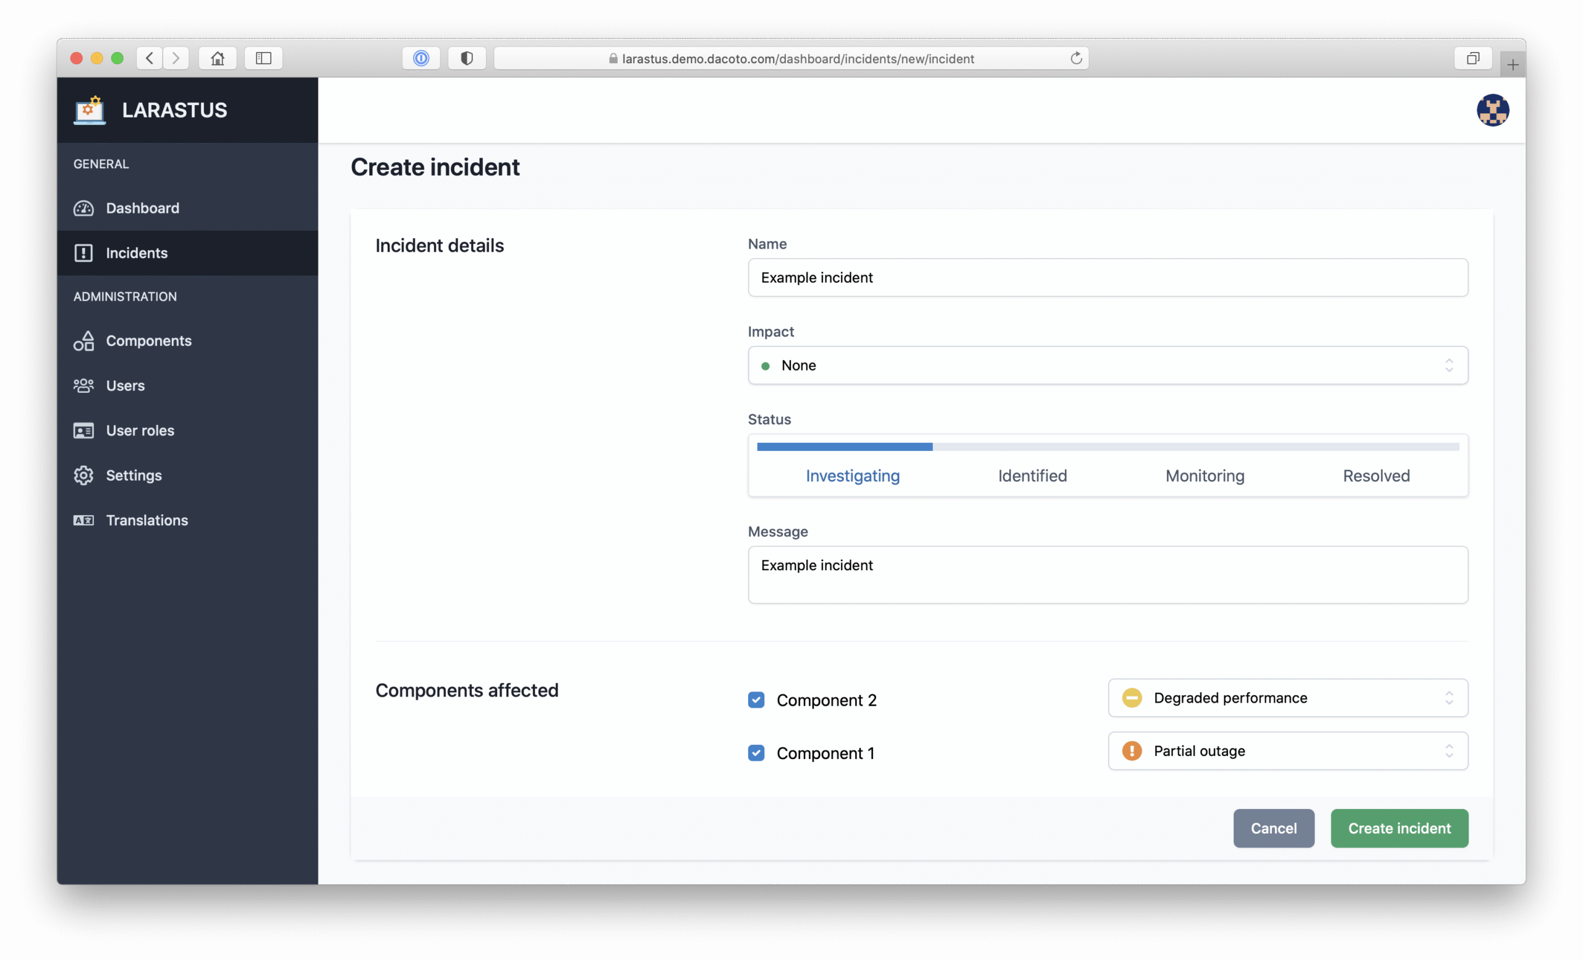This screenshot has height=960, width=1583.
Task: Select the Incidents sidebar icon
Action: [84, 252]
